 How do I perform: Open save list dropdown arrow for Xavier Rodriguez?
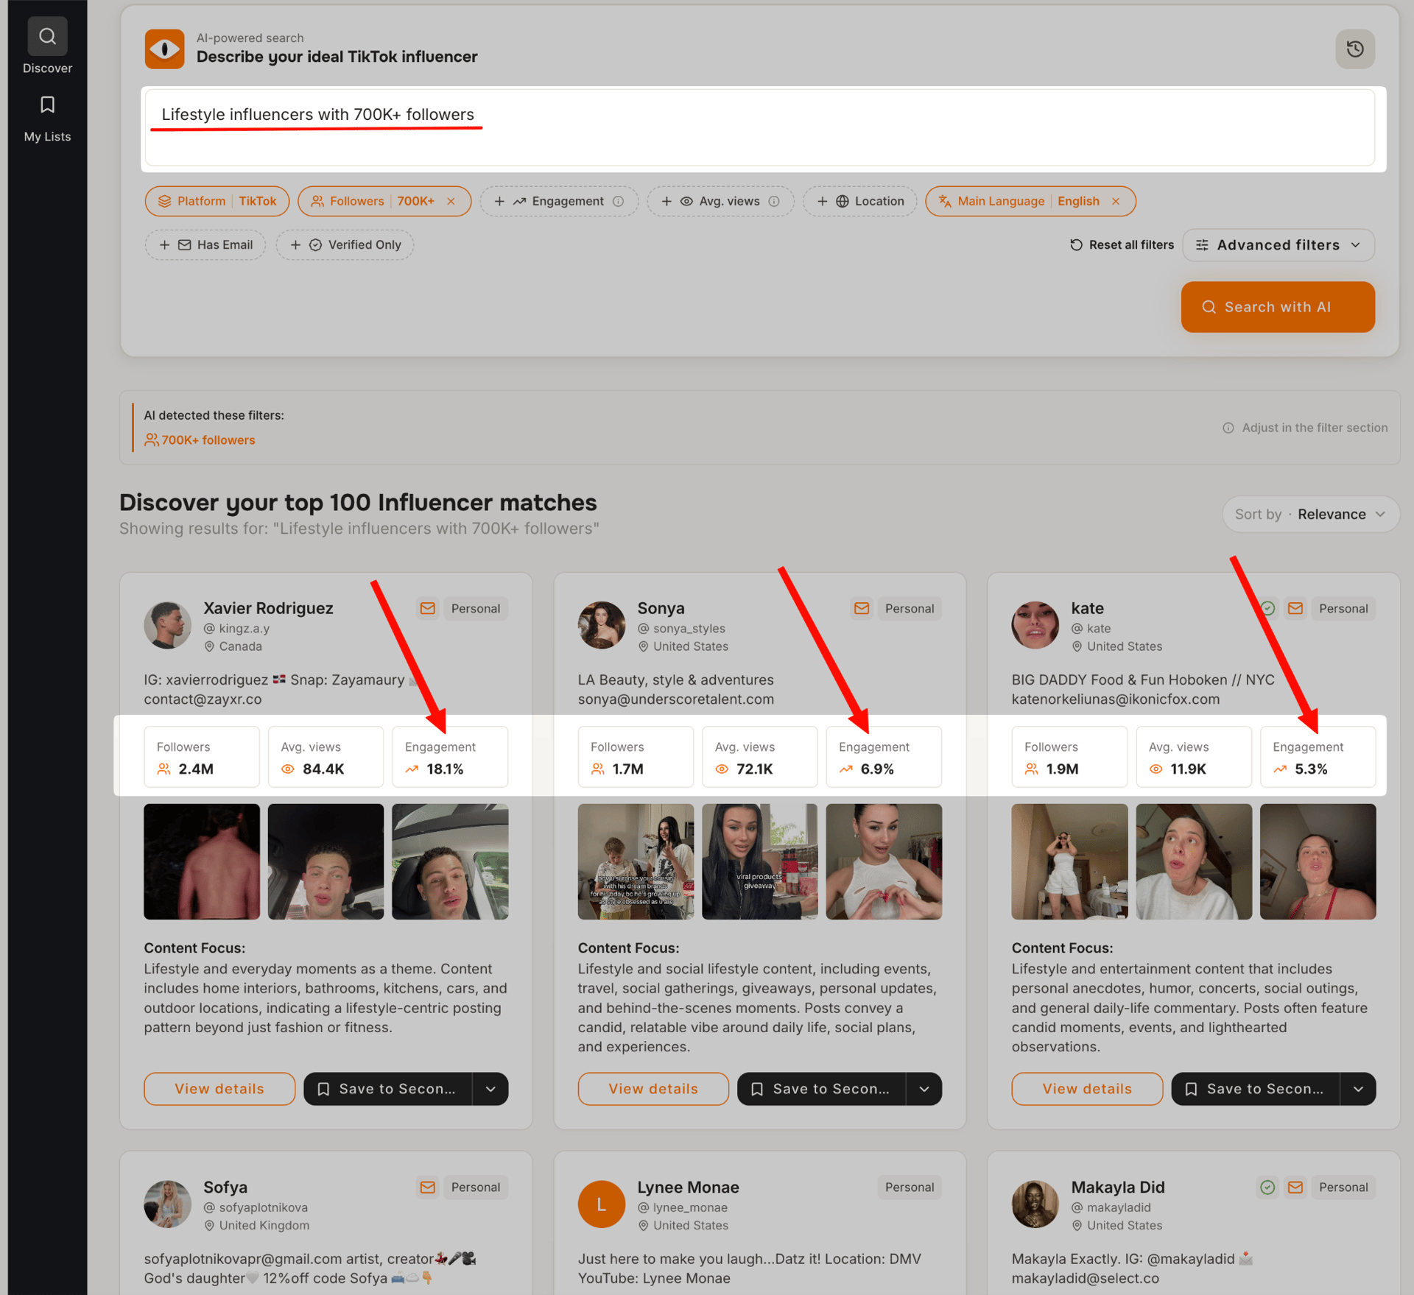coord(490,1088)
